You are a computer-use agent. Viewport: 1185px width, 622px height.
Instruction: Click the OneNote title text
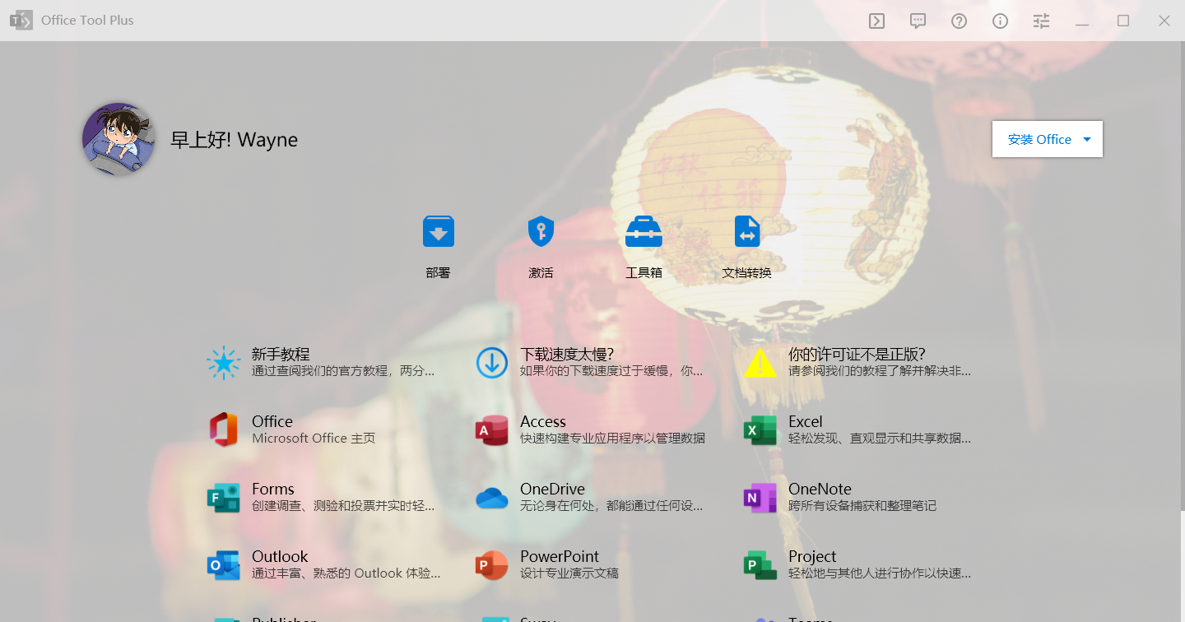click(x=820, y=489)
